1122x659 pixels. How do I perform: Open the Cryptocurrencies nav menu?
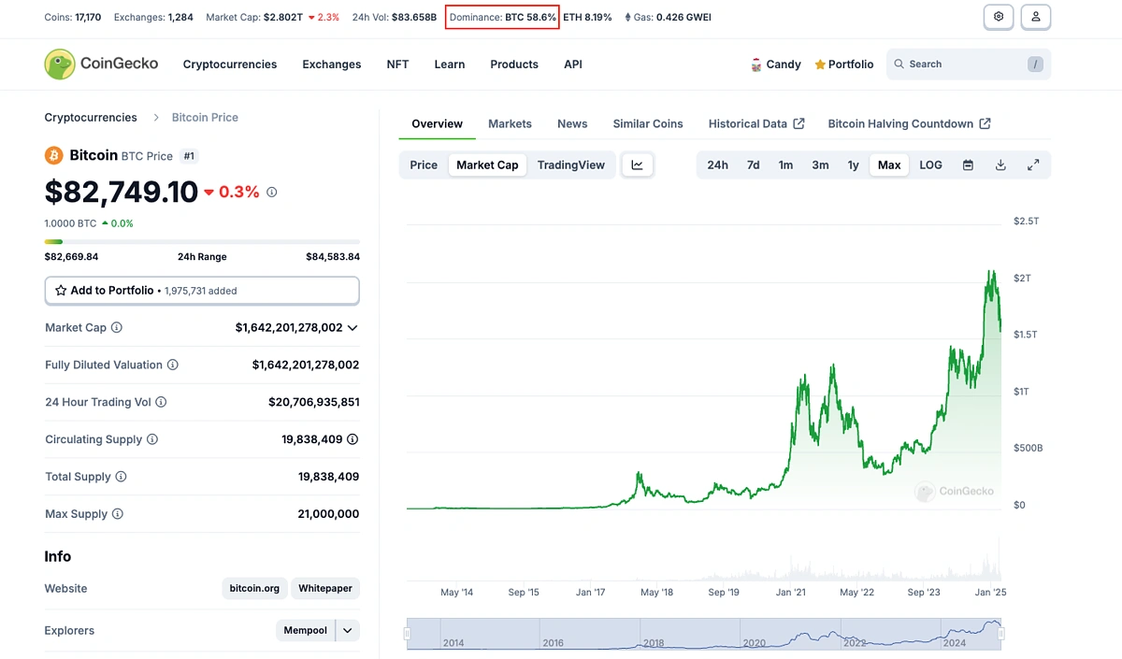coord(230,64)
